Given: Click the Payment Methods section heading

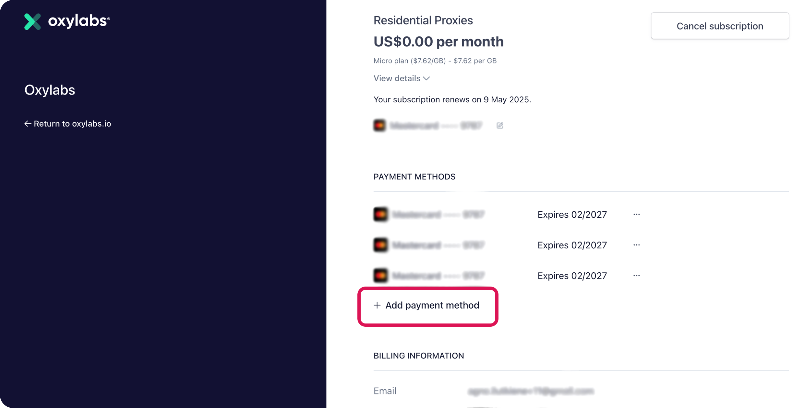Looking at the screenshot, I should [414, 177].
